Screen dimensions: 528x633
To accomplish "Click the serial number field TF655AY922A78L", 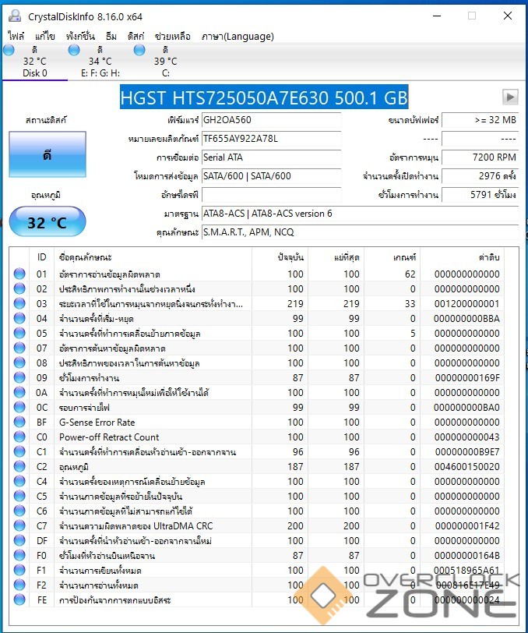I will tap(270, 139).
